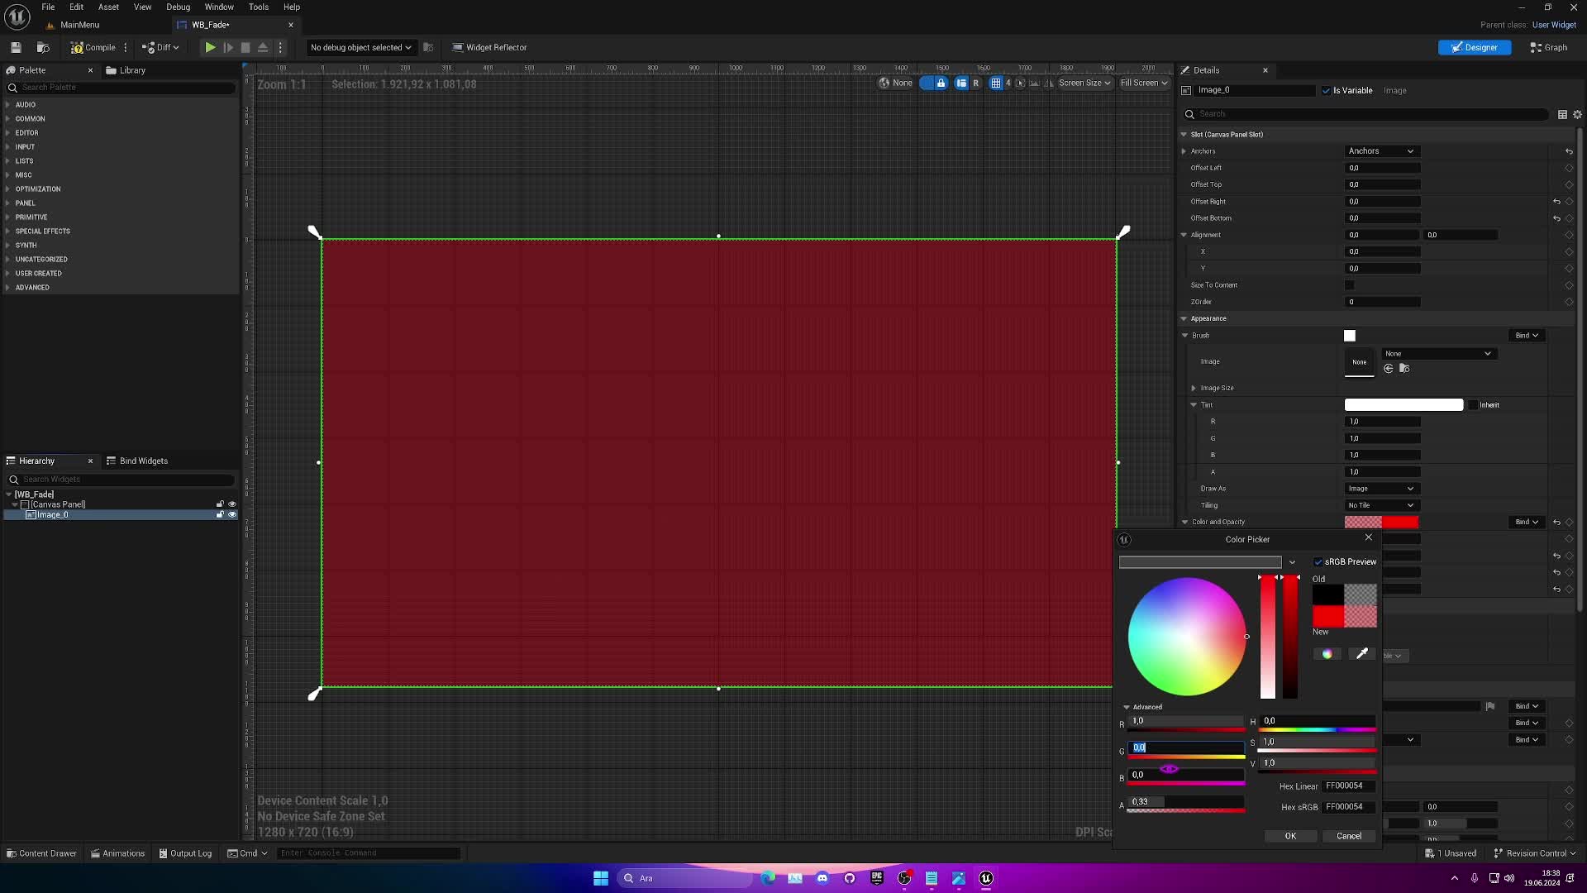1587x893 pixels.
Task: Open Details settings gear
Action: 1577,114
